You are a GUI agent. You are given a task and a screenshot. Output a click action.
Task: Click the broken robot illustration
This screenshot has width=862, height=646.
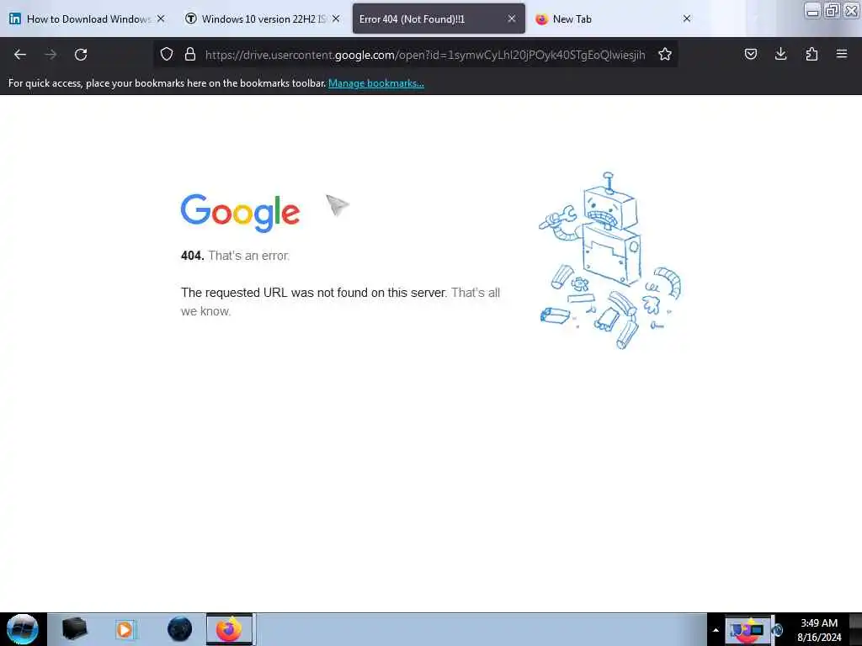[610, 261]
